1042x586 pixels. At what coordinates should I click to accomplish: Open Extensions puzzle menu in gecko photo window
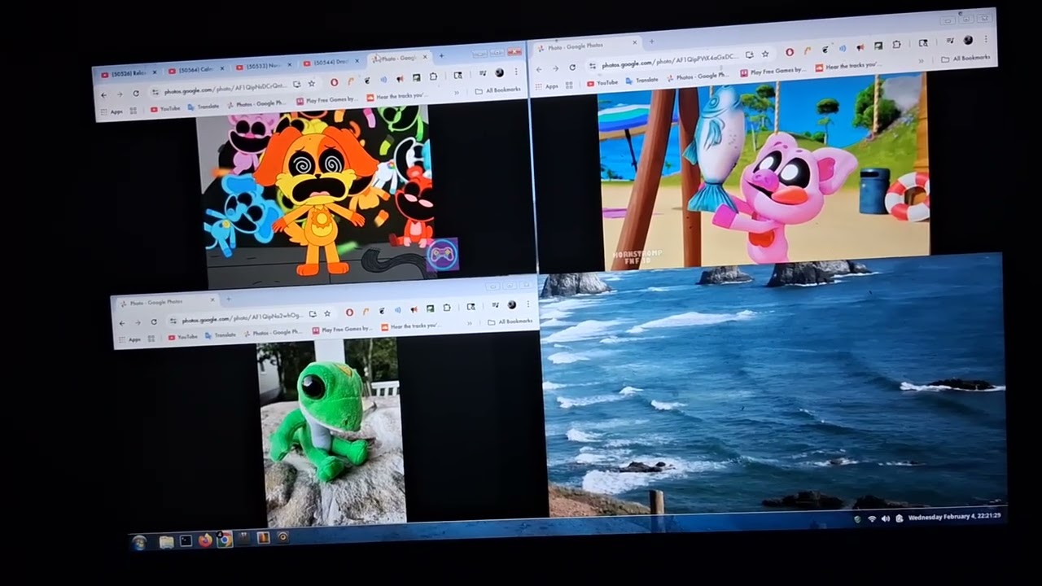coord(447,308)
